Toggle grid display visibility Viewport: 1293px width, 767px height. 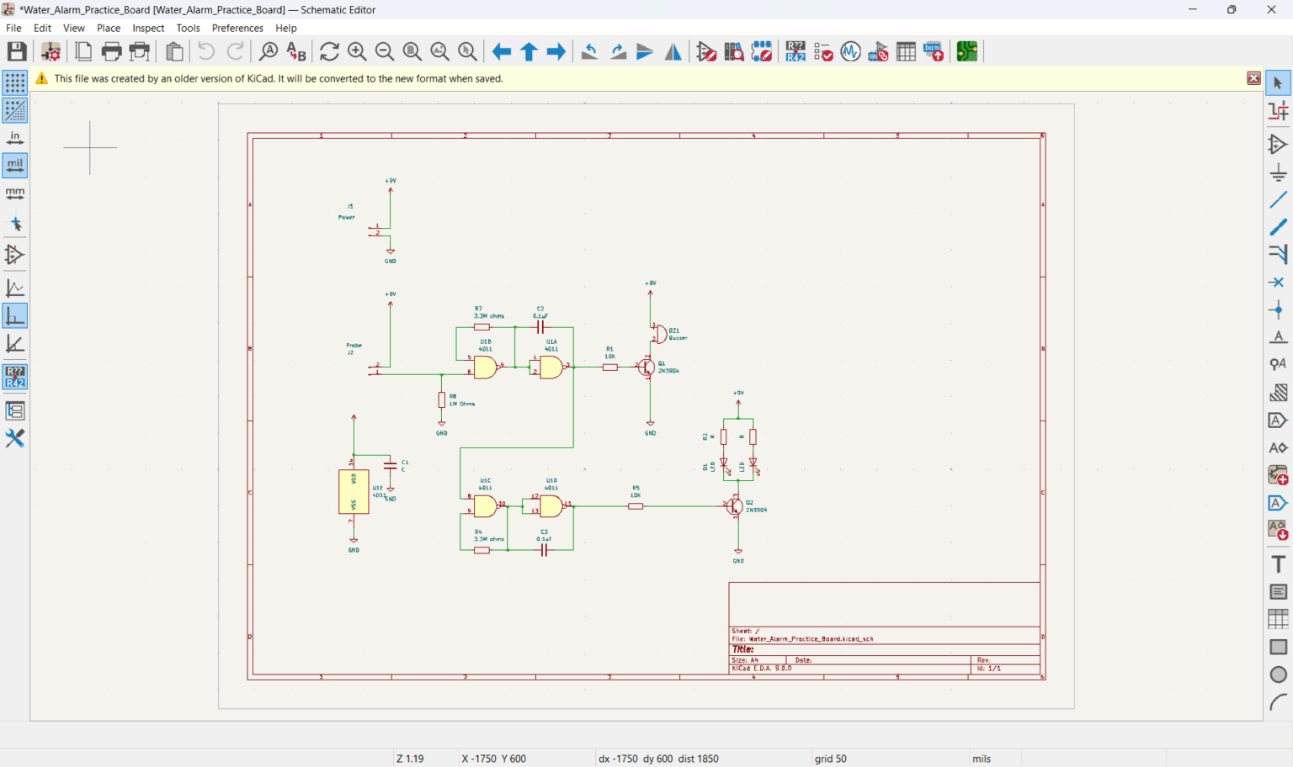coord(15,82)
